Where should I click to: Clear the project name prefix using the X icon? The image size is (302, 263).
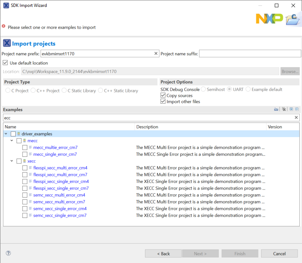156,53
